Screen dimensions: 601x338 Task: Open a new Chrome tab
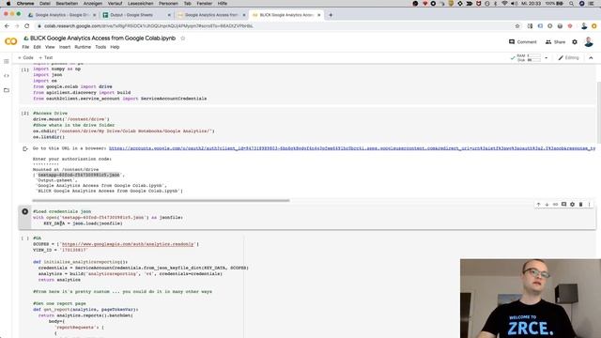click(x=331, y=15)
